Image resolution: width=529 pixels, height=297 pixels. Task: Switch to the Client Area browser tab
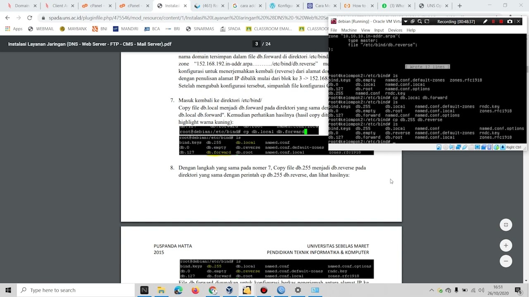click(59, 6)
